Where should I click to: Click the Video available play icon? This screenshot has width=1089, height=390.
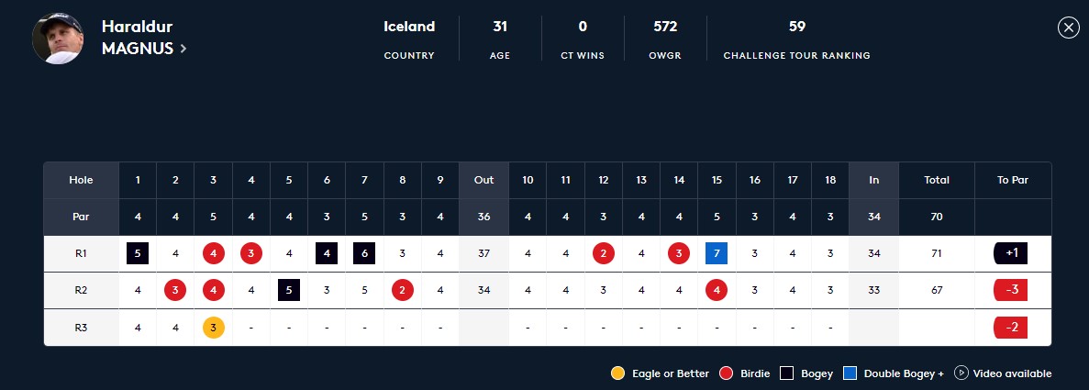click(x=961, y=373)
